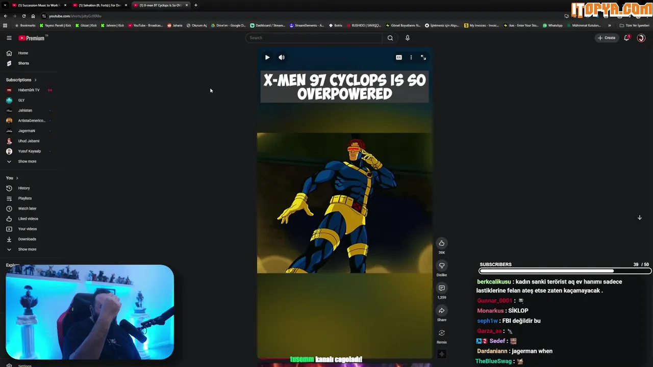Open a new browser tab

click(196, 5)
